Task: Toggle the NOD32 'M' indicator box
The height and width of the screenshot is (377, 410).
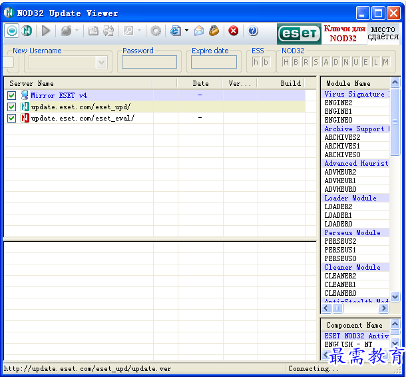Action: click(x=385, y=62)
